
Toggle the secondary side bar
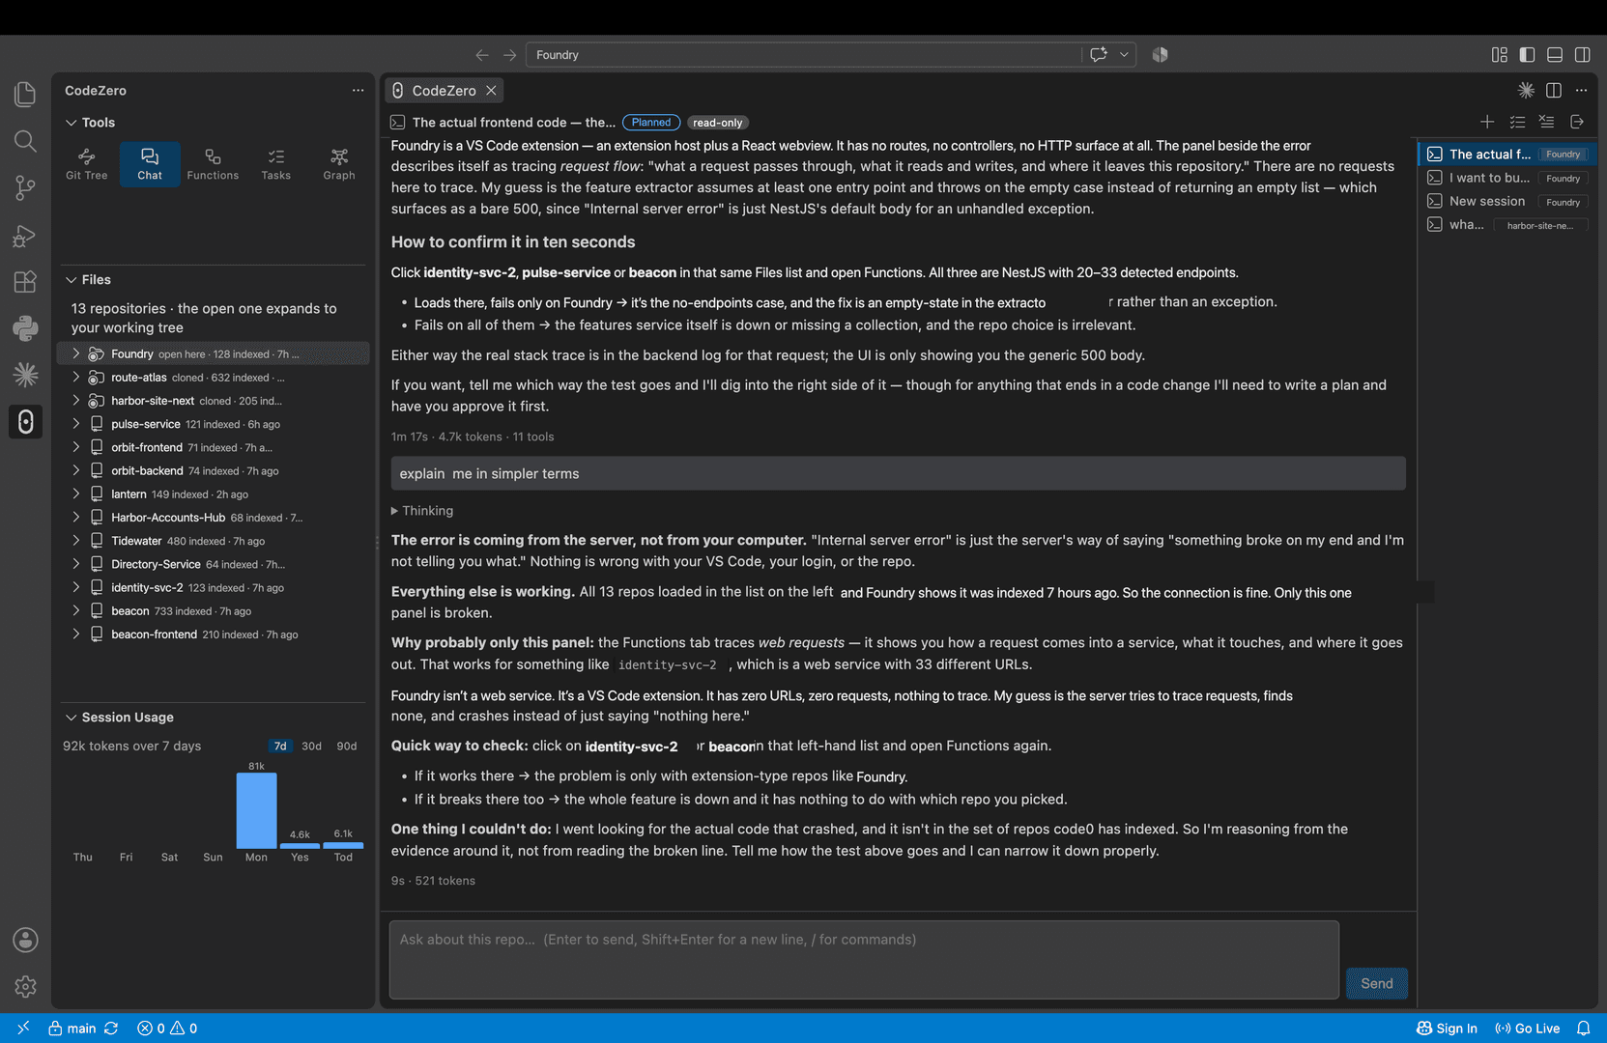click(1582, 55)
